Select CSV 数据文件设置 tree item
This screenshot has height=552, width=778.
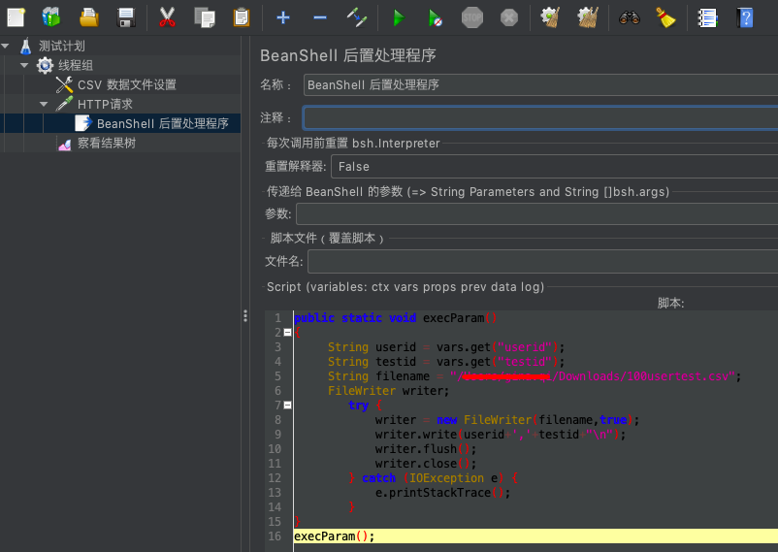[x=126, y=85]
